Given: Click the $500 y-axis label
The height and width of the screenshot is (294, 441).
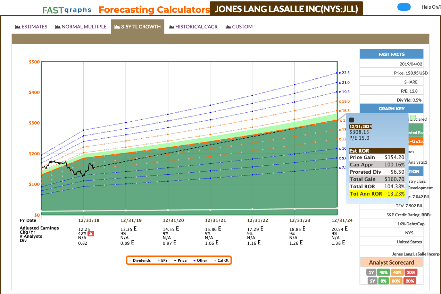Looking at the screenshot, I should [34, 62].
